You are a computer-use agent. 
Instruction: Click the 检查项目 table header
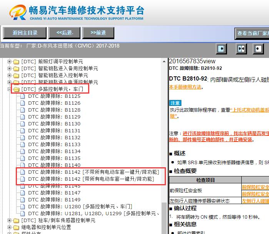click(206, 180)
